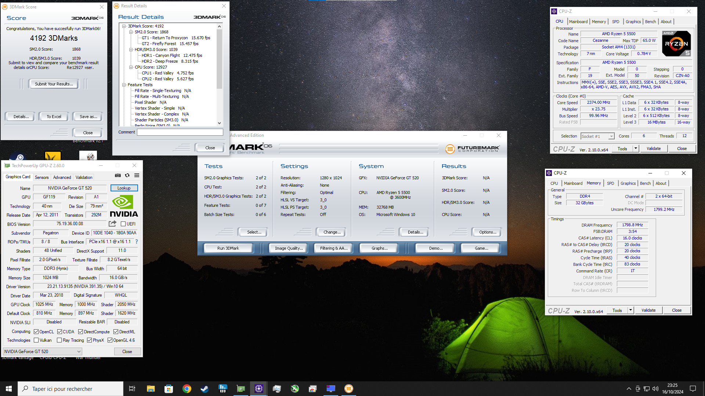705x396 pixels.
Task: Click the CPU-Z taskbar icon
Action: click(258, 389)
